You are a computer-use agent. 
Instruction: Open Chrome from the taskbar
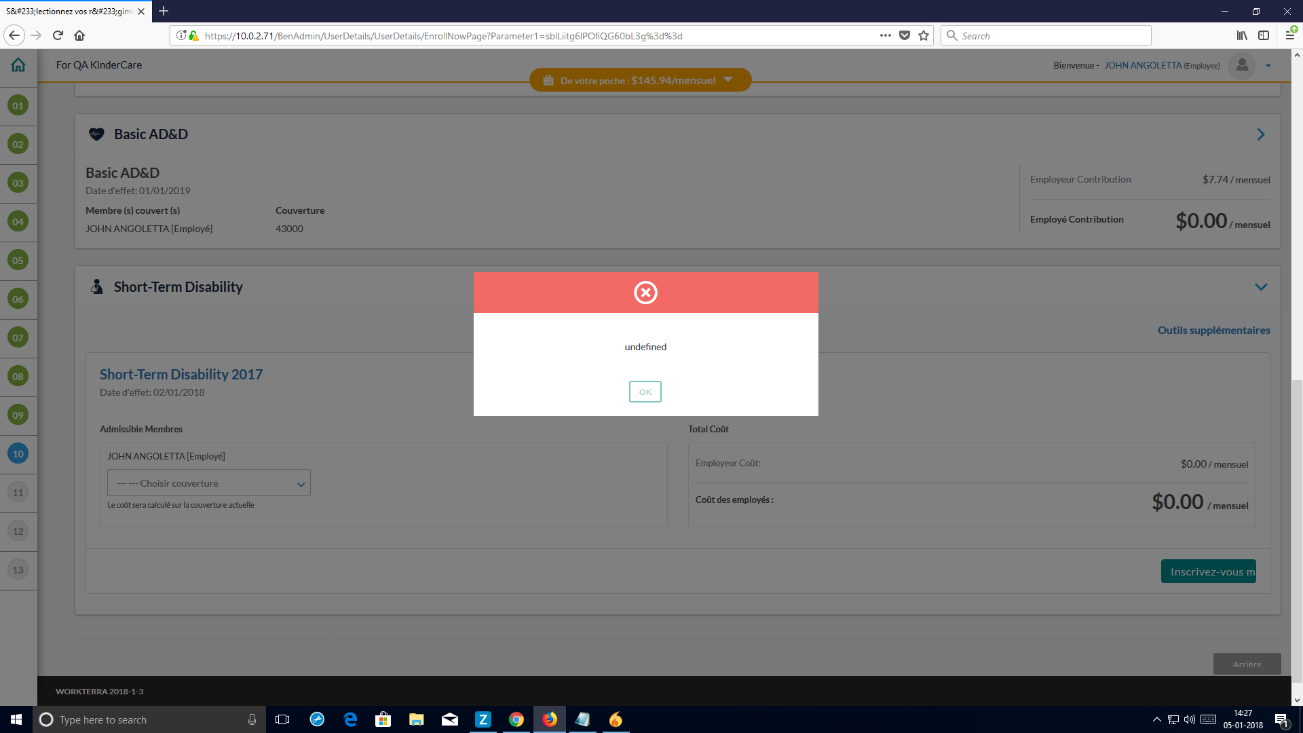click(x=516, y=719)
